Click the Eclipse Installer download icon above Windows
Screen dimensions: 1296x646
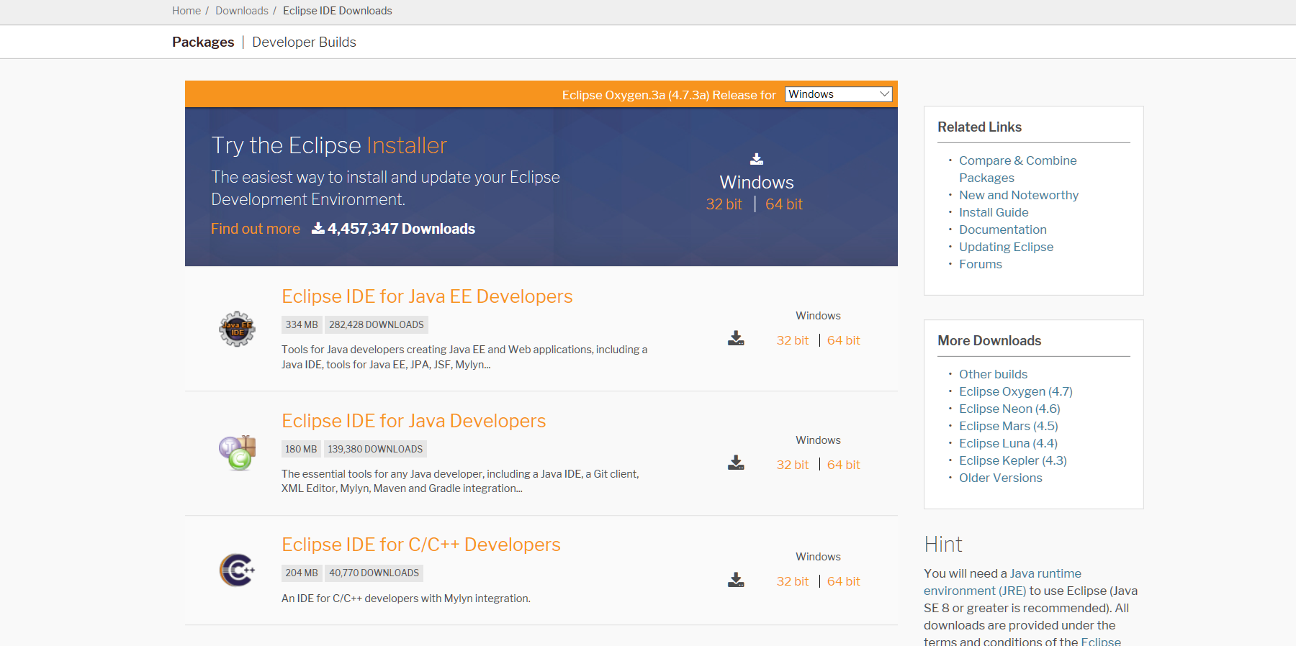point(757,159)
